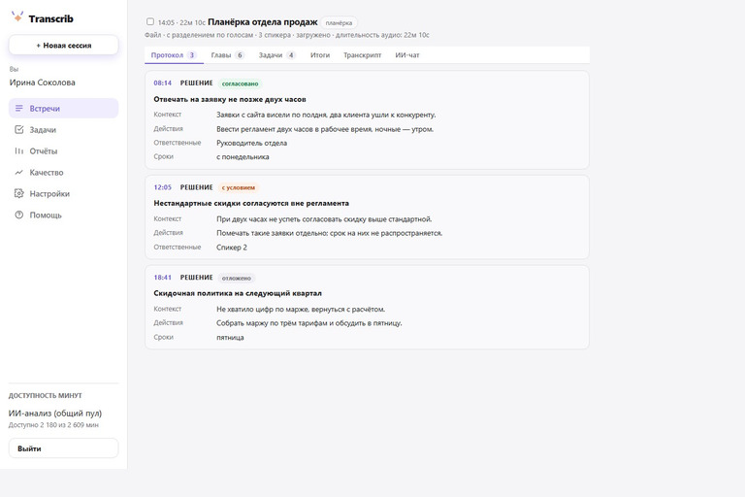This screenshot has width=745, height=497.
Task: Click the Настройки gear icon
Action: click(19, 193)
